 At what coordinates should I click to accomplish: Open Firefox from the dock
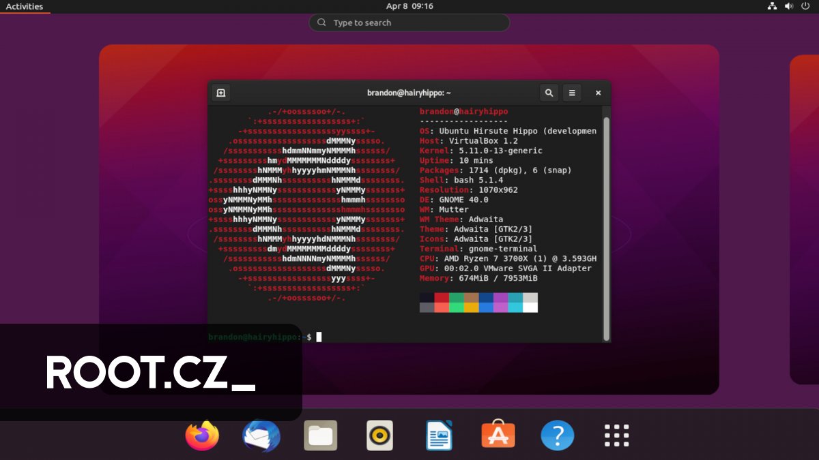coord(202,435)
